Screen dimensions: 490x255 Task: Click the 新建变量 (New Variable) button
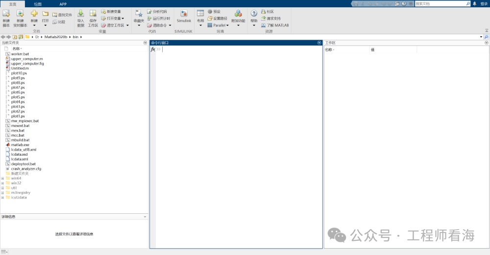(111, 12)
